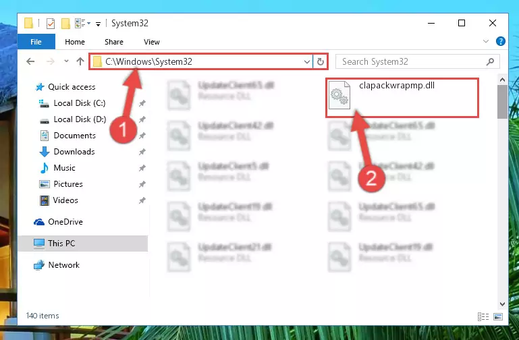Go forward with the right arrow

(51, 61)
